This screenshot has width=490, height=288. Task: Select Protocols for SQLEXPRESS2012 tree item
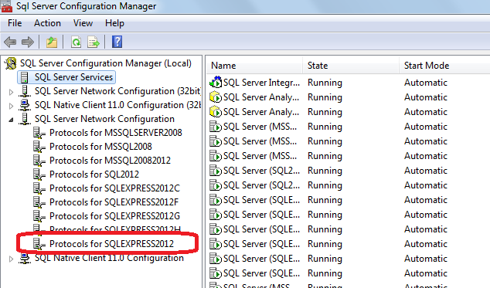tap(111, 244)
